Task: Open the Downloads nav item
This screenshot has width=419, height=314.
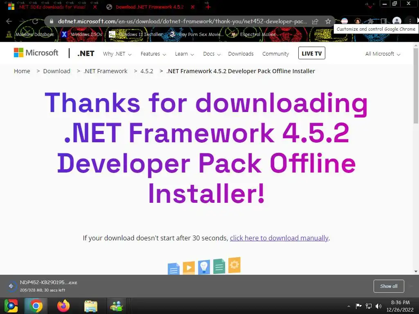Action: tap(241, 54)
